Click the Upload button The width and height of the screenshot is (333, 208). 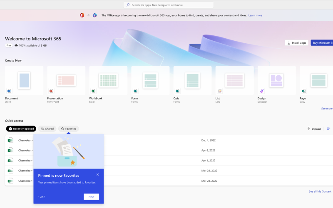point(314,129)
